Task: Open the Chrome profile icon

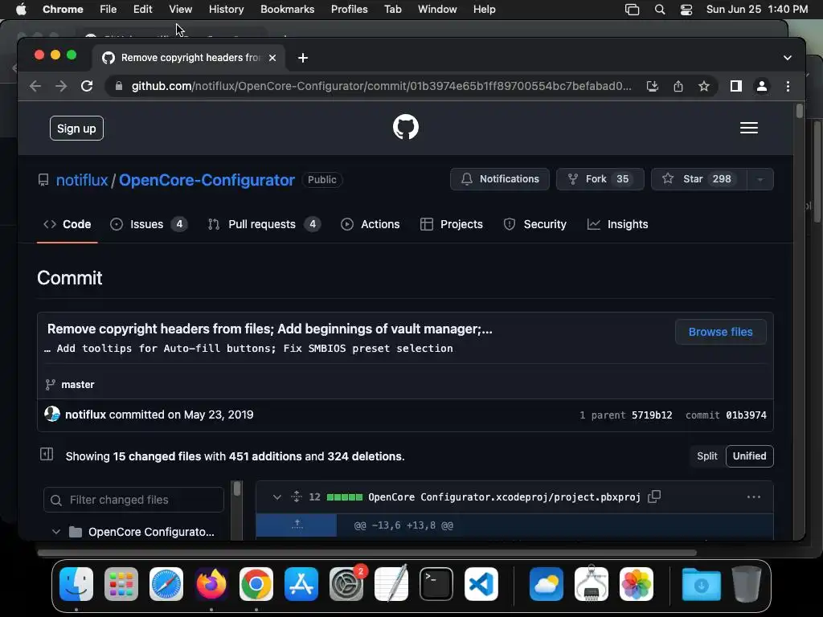Action: pyautogui.click(x=762, y=86)
